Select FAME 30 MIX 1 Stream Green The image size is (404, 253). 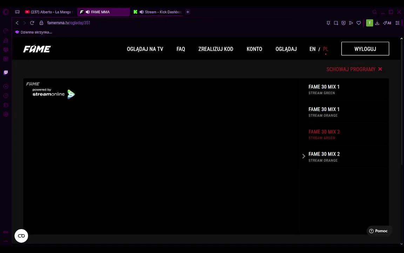click(x=324, y=89)
